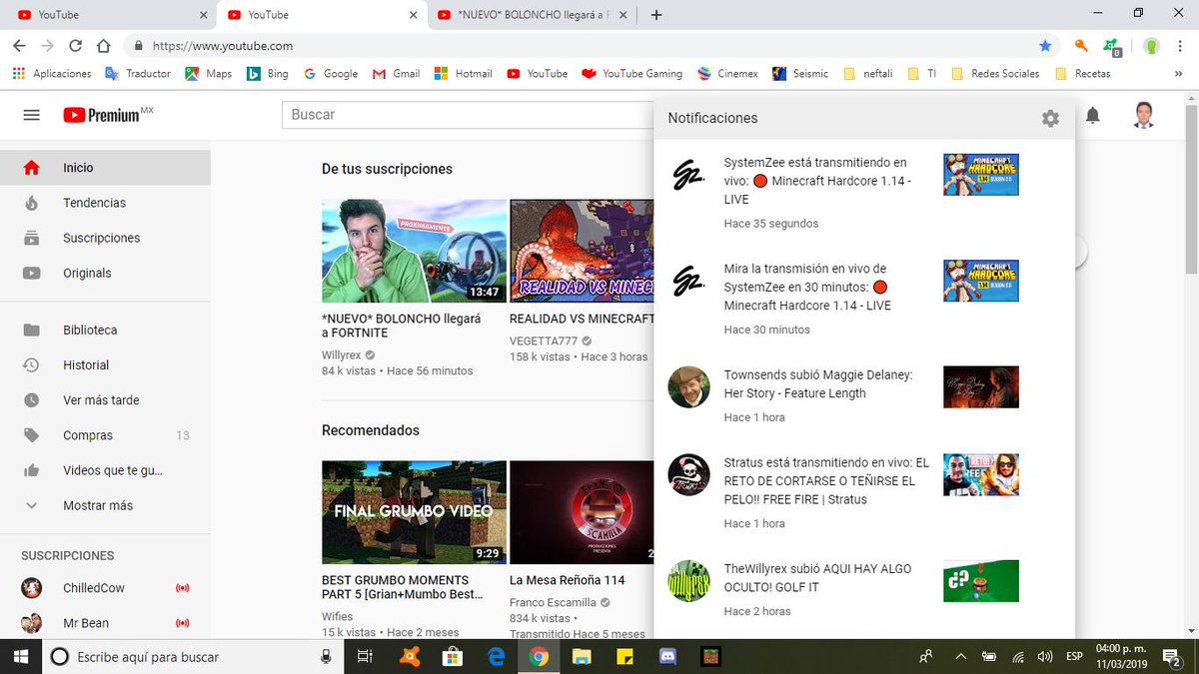Open the Traductor bookmark
Viewport: 1199px width, 674px height.
[x=137, y=74]
